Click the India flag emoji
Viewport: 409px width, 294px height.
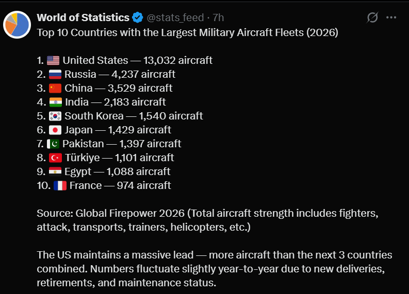(56, 102)
